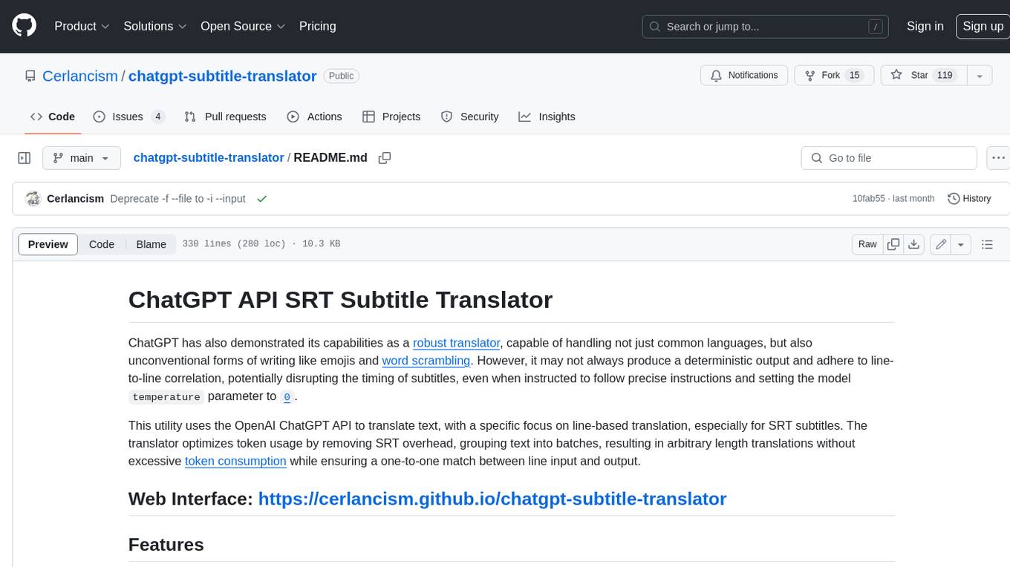Screen dimensions: 1010x567
Task: Open commit 10fab55 link
Action: click(x=869, y=199)
